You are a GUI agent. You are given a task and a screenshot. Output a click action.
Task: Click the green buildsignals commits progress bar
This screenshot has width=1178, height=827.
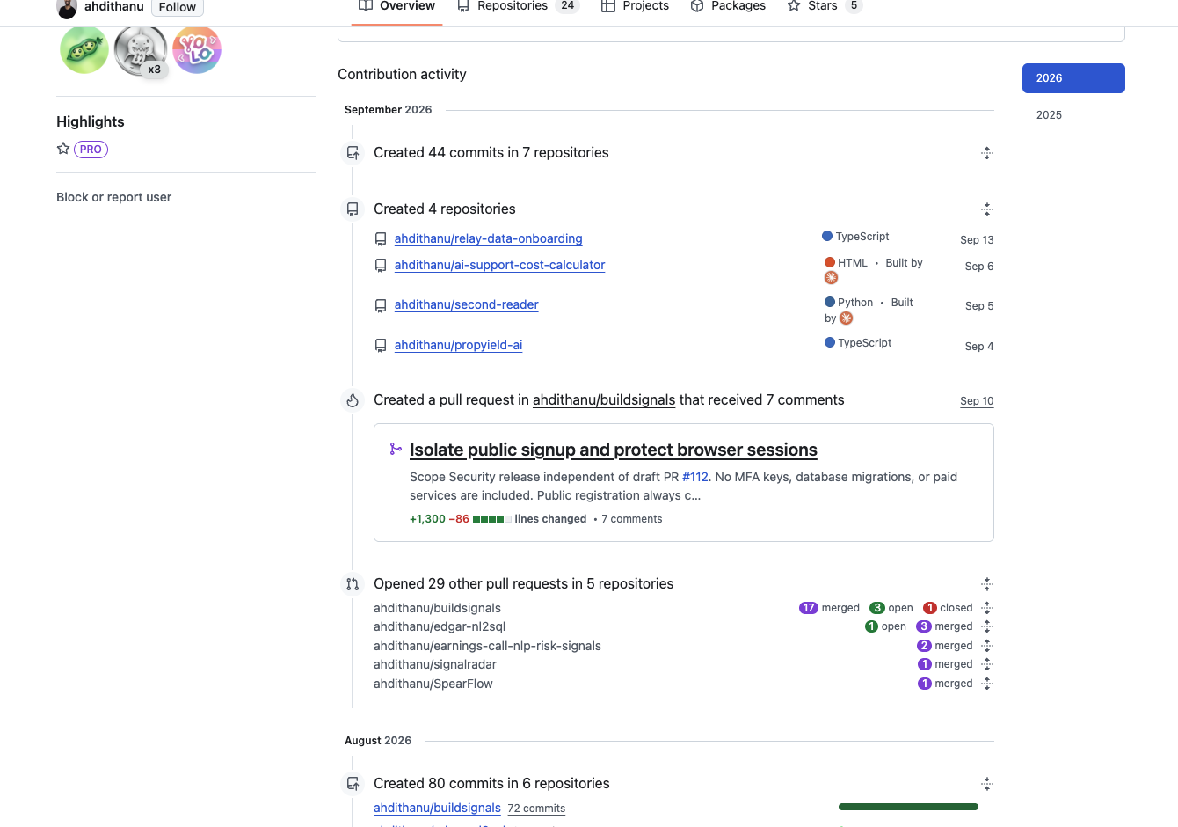908,807
